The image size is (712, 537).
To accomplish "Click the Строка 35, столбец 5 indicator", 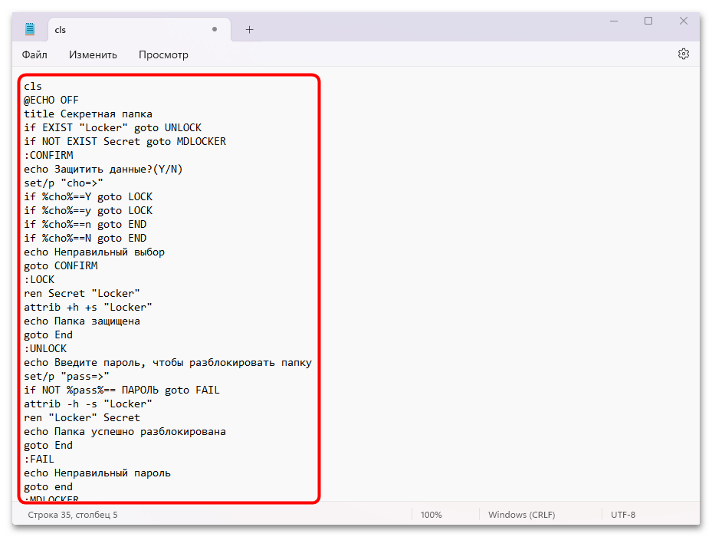I will [x=73, y=515].
